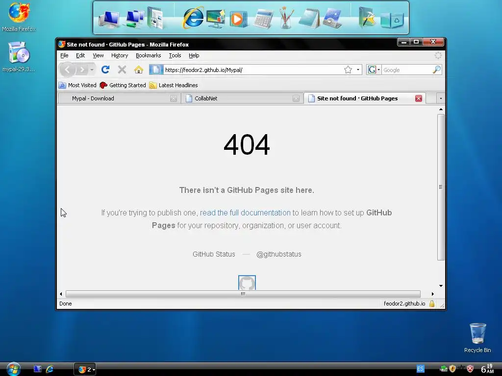Click Show Desktop in quick launch

[37, 369]
